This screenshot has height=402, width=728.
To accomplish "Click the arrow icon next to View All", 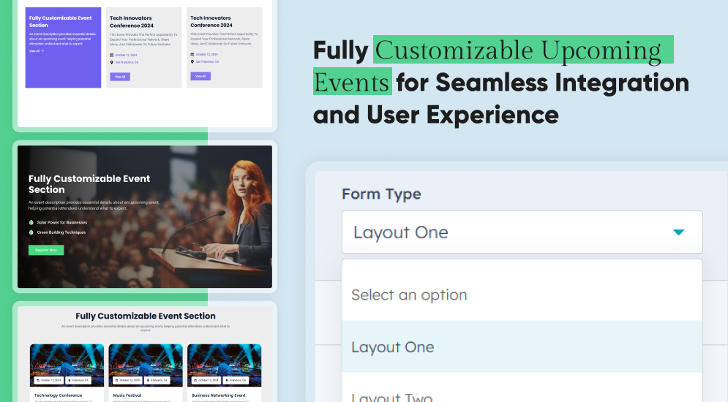I will click(42, 51).
